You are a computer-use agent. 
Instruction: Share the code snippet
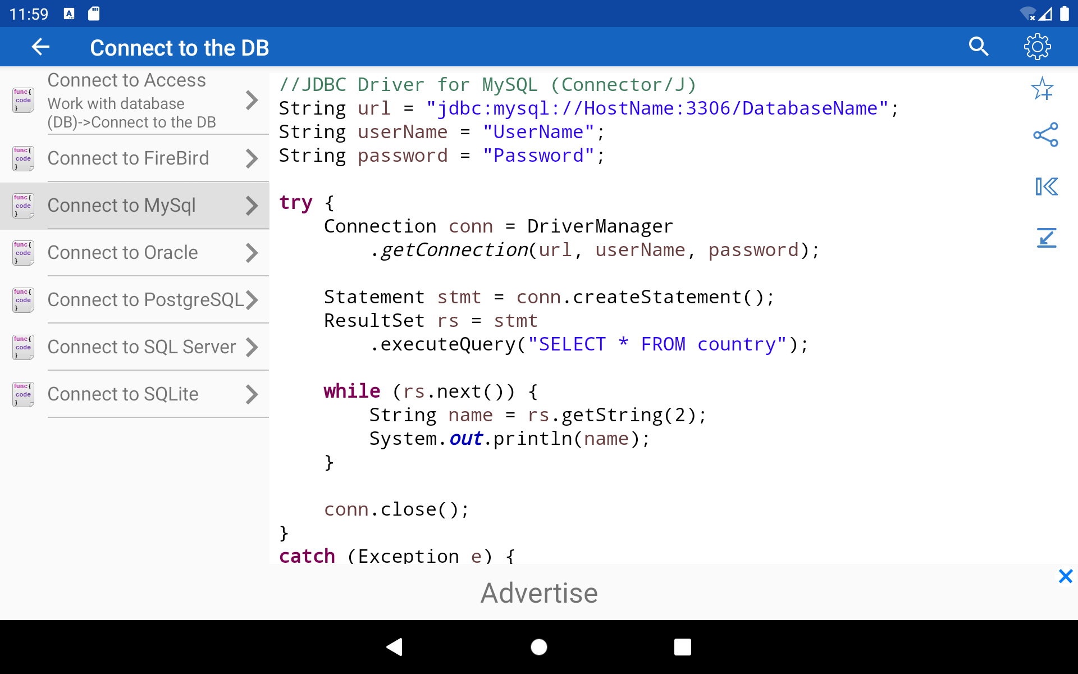(1045, 135)
